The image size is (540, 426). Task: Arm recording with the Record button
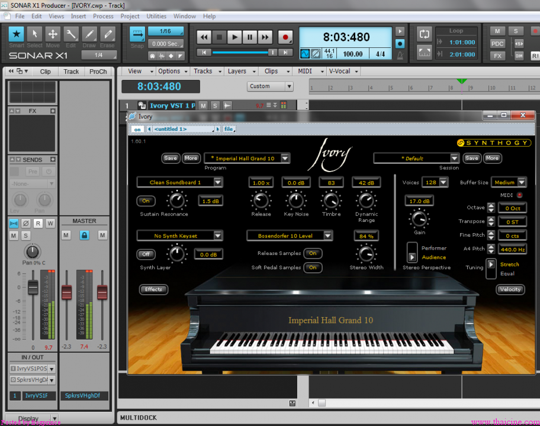(285, 37)
